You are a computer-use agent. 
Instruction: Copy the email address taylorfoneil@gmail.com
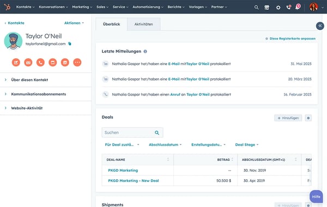pos(70,43)
